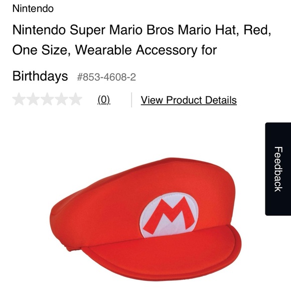Image resolution: width=291 pixels, height=291 pixels.
Task: Click the red M letter on the patch
Action: [x=169, y=216]
